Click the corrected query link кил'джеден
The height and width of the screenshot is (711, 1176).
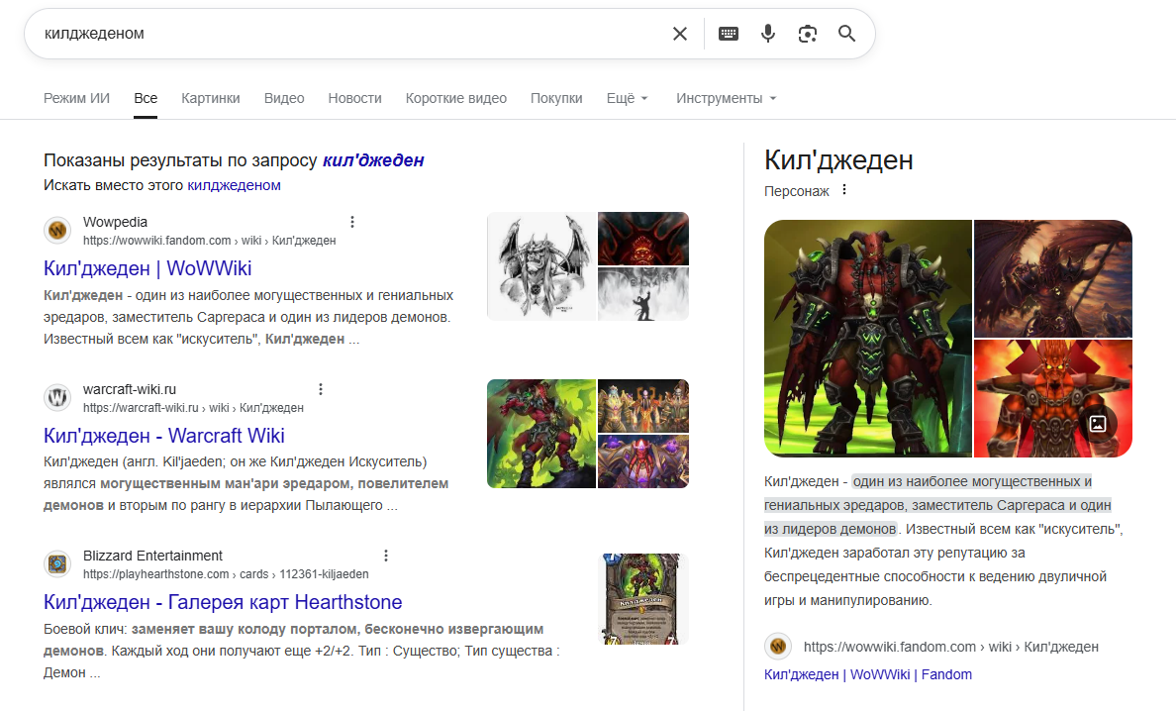[x=373, y=160]
